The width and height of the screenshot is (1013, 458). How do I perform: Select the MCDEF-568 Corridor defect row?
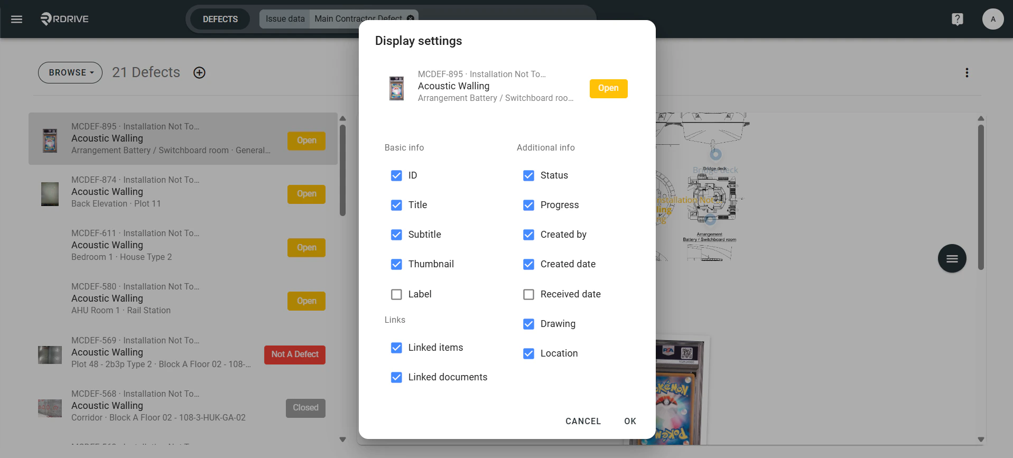[x=183, y=406]
